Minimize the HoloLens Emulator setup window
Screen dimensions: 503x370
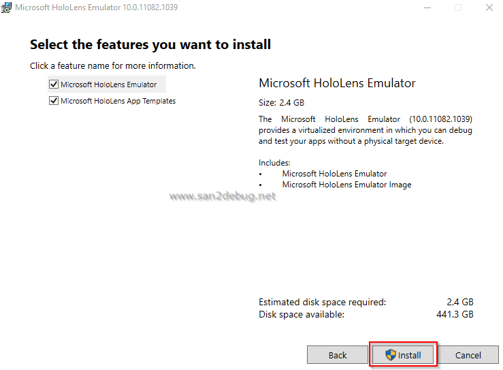426,7
